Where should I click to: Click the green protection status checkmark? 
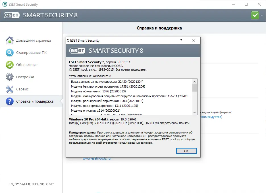[x=254, y=14]
